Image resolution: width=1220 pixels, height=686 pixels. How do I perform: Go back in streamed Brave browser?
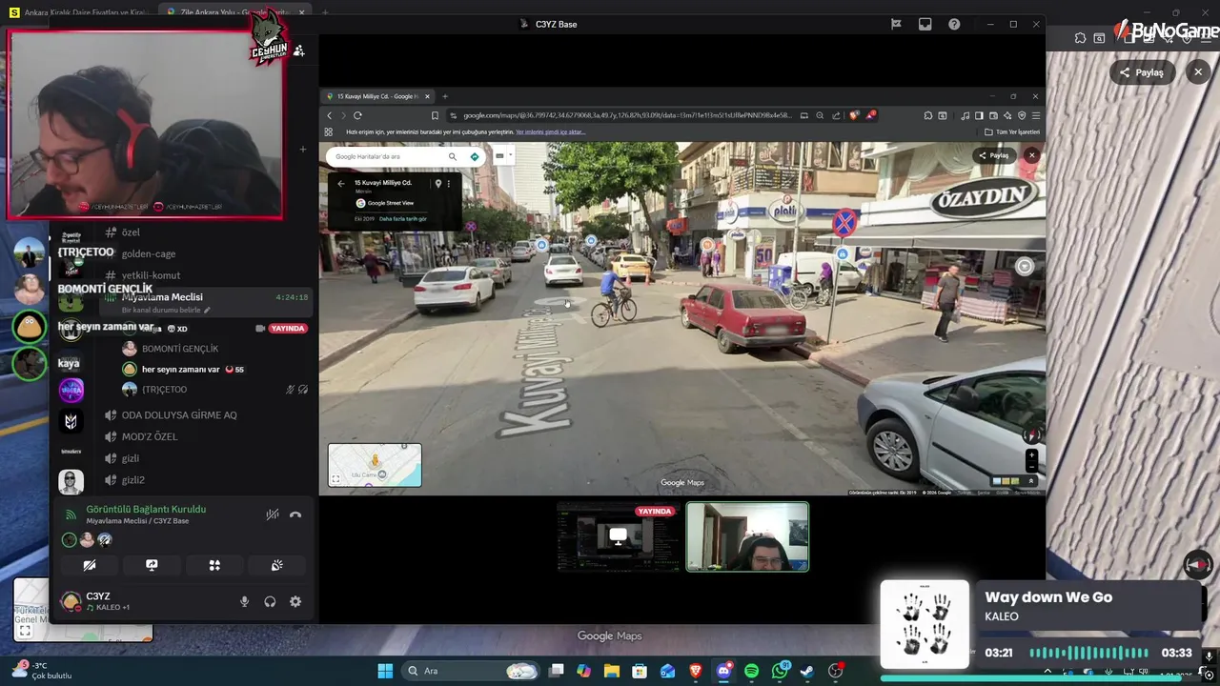[x=330, y=115]
